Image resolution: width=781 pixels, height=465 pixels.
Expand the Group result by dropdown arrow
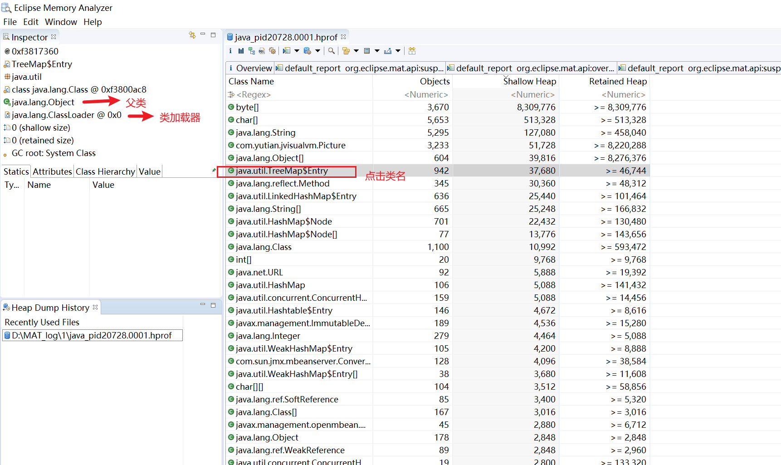[x=356, y=51]
